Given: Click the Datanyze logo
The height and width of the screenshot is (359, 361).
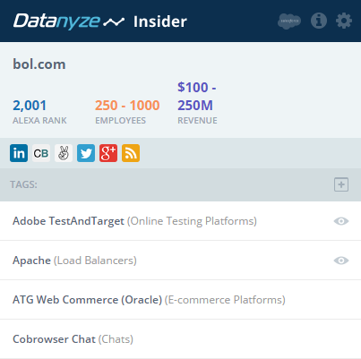Looking at the screenshot, I should pos(69,21).
